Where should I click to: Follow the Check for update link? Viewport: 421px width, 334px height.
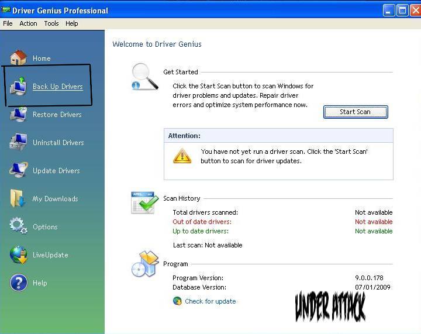click(210, 301)
